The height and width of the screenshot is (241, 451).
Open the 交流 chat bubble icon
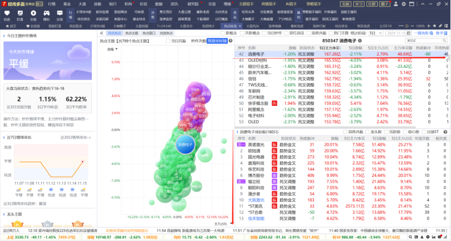(60, 13)
